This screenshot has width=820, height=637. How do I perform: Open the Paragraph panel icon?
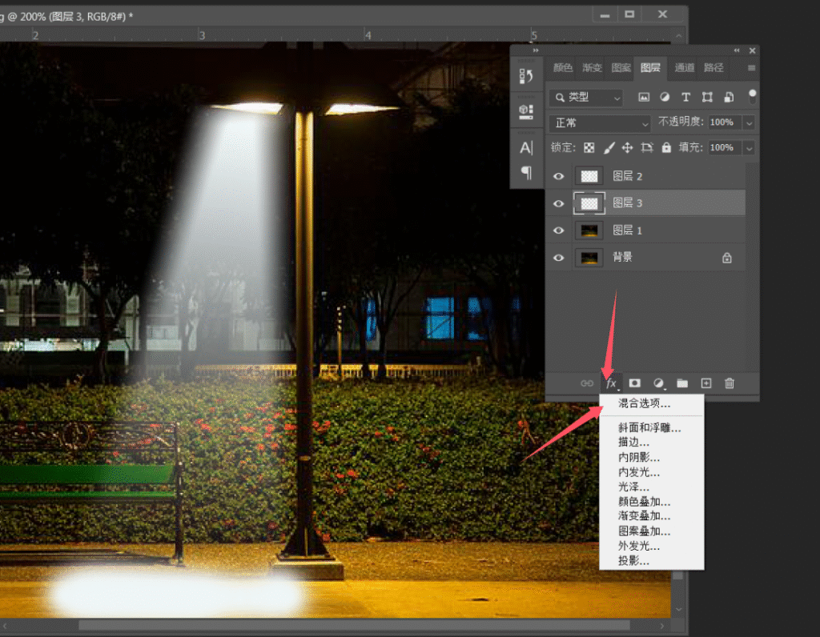point(526,172)
